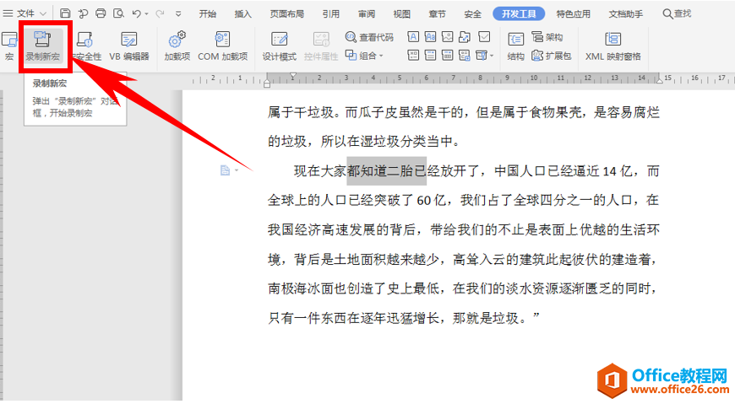Viewport: 735px width, 404px height.
Task: Click the 查找 search button
Action: tap(676, 13)
